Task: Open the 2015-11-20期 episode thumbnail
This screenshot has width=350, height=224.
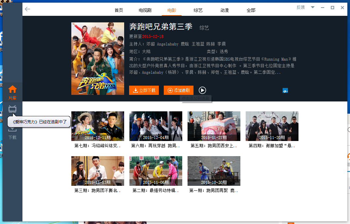Action: click(272, 126)
